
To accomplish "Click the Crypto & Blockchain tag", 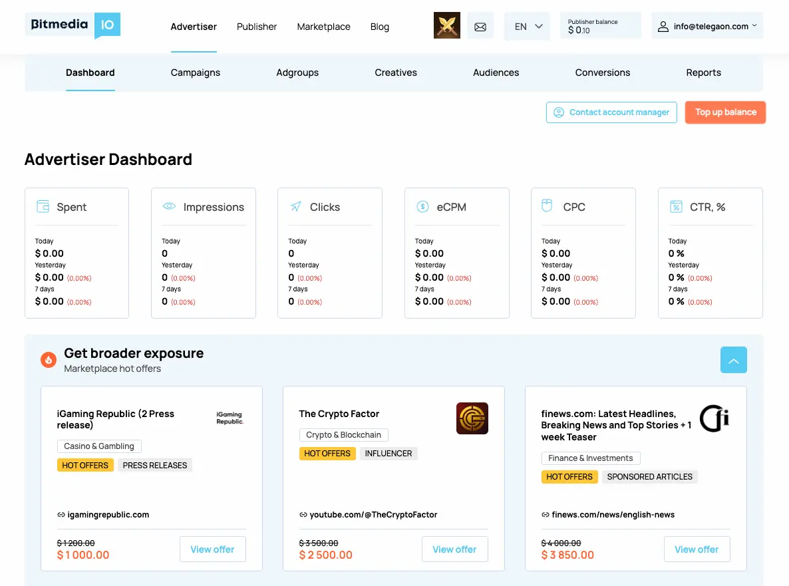I will (x=344, y=434).
